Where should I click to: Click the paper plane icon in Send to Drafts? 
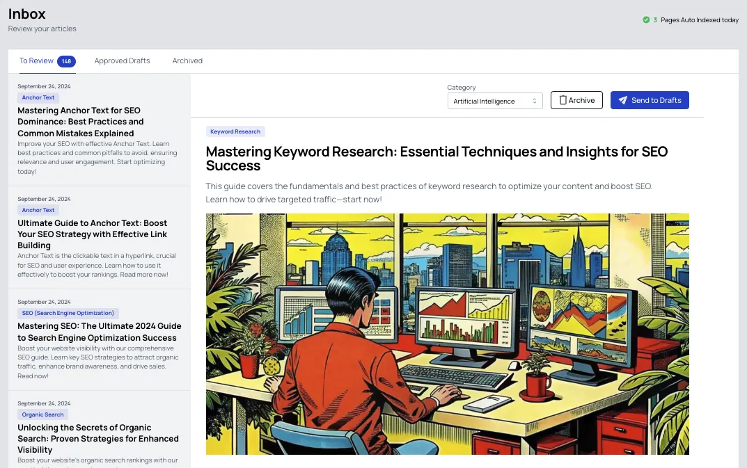[x=622, y=100]
